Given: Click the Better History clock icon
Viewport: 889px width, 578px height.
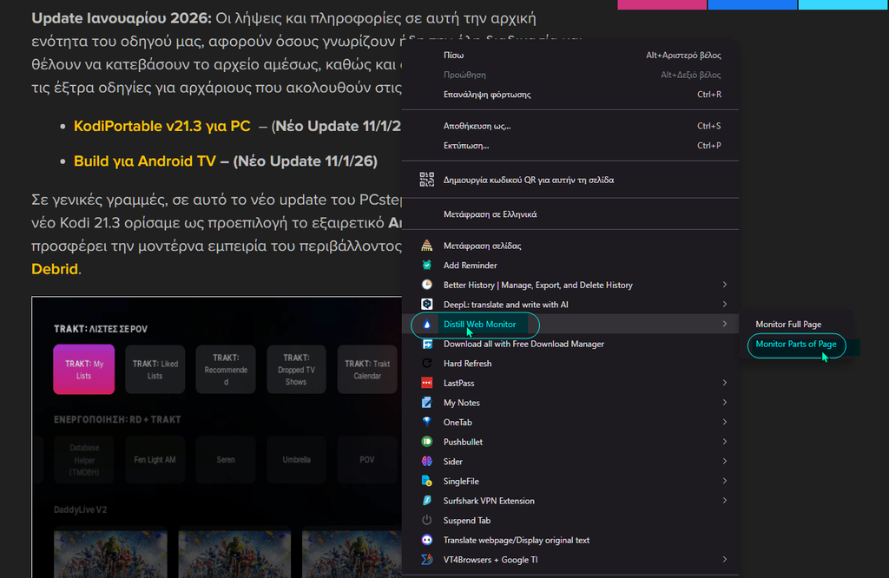Looking at the screenshot, I should 427,285.
